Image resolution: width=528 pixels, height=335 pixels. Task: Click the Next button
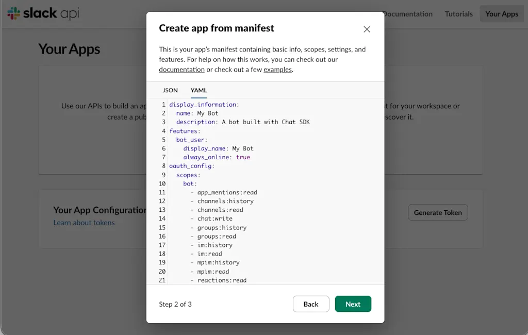point(353,304)
